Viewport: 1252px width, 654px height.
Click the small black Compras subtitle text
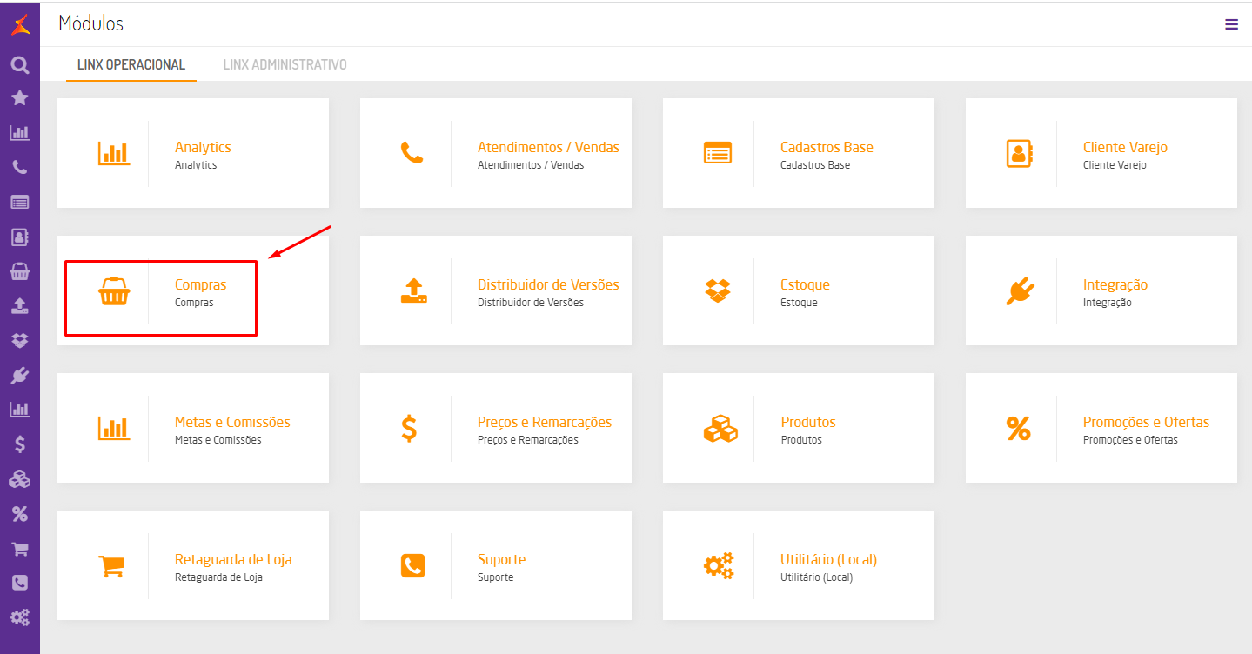point(194,303)
